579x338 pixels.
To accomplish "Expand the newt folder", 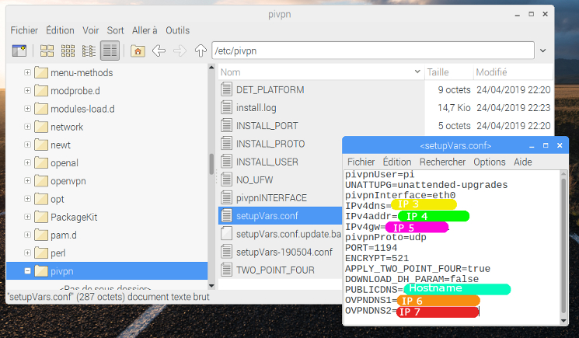I will click(27, 145).
